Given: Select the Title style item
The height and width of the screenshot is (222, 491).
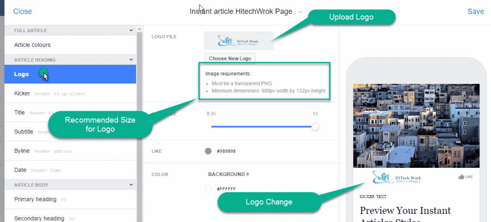Looking at the screenshot, I should pos(70,113).
